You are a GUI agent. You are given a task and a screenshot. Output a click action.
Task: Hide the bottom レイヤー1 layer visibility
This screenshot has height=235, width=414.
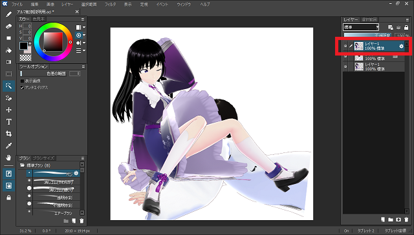pos(345,66)
